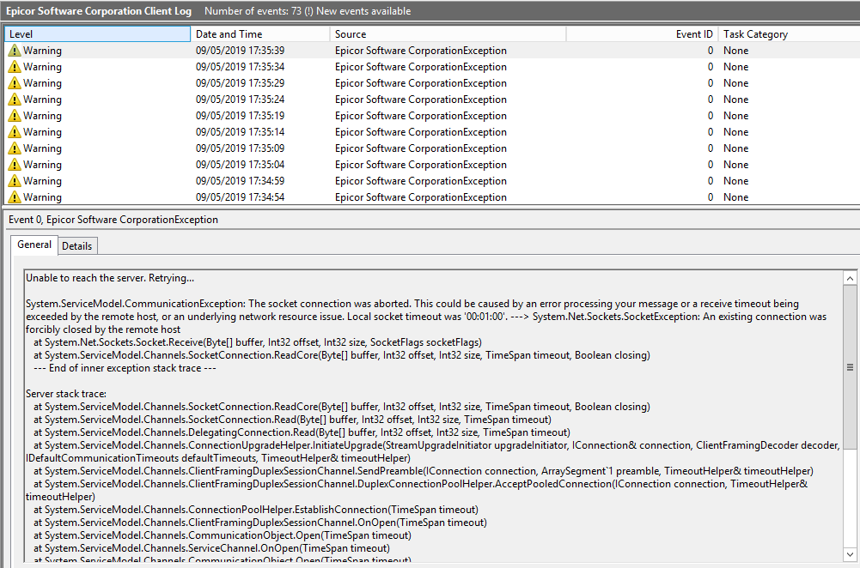Click Source cell of 17:34:54 event
This screenshot has height=568, width=860.
tap(421, 197)
